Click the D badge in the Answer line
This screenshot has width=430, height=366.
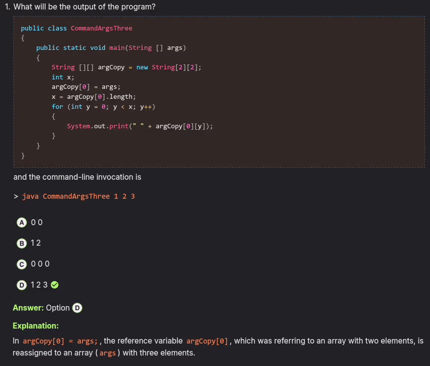77,308
